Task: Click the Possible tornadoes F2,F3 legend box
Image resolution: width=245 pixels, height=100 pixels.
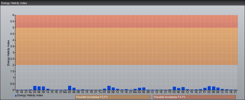Action: [113, 97]
